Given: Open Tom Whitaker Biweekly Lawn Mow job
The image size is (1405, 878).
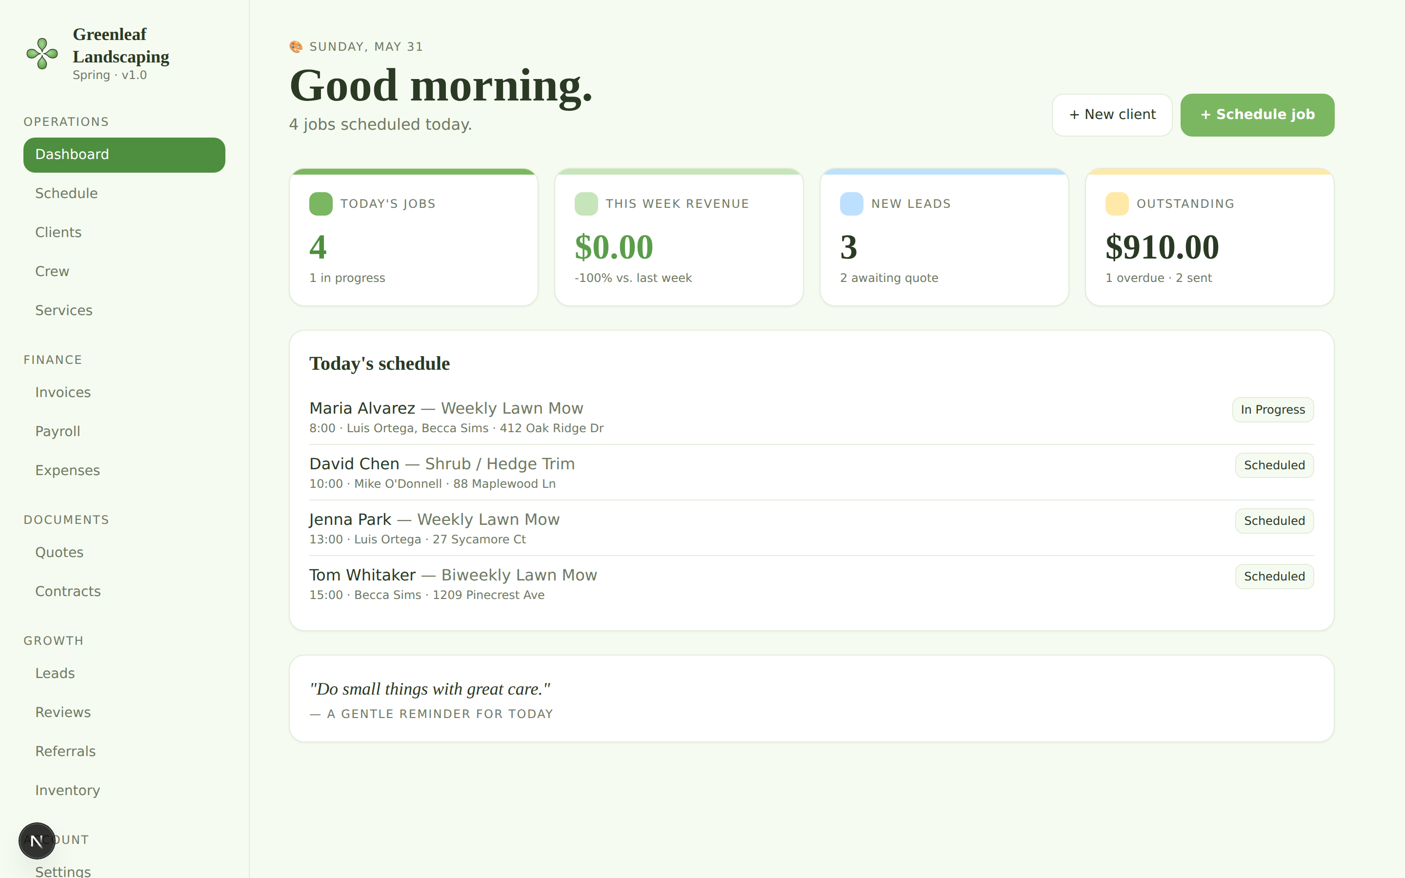Looking at the screenshot, I should point(811,584).
